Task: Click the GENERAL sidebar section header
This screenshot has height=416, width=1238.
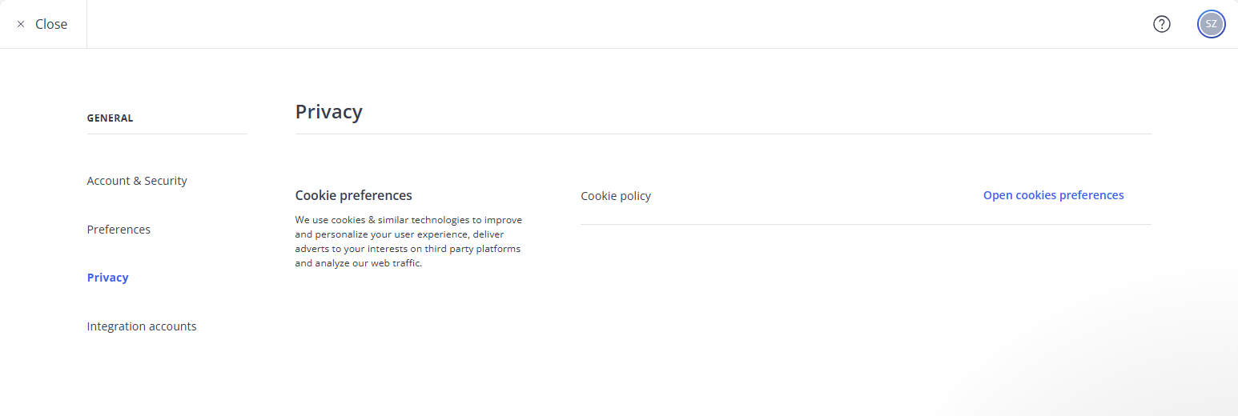Action: (x=110, y=118)
